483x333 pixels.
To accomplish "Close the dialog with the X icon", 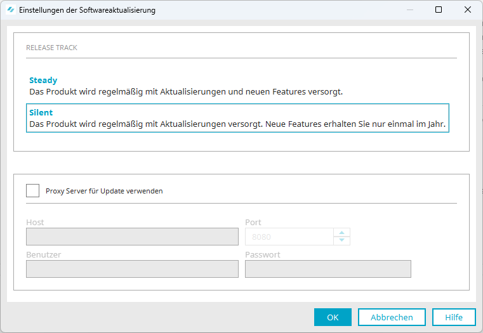I will 468,10.
